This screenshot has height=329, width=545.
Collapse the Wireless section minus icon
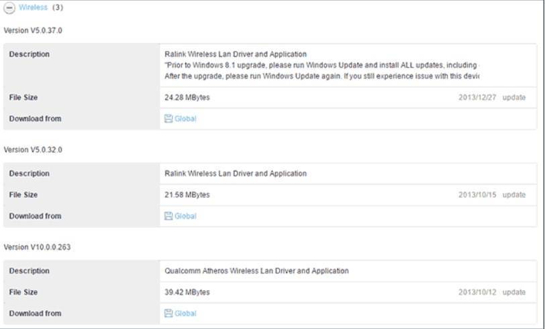10,8
